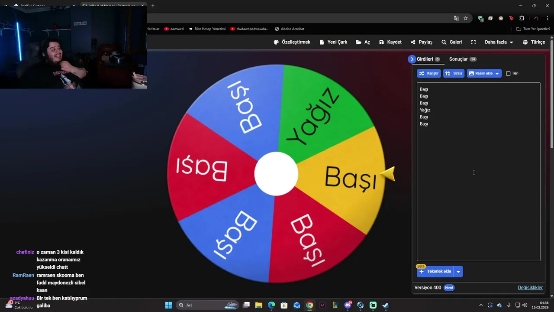554x312 pixels.
Task: Open the Valorant taskbar icon
Action: point(322,305)
